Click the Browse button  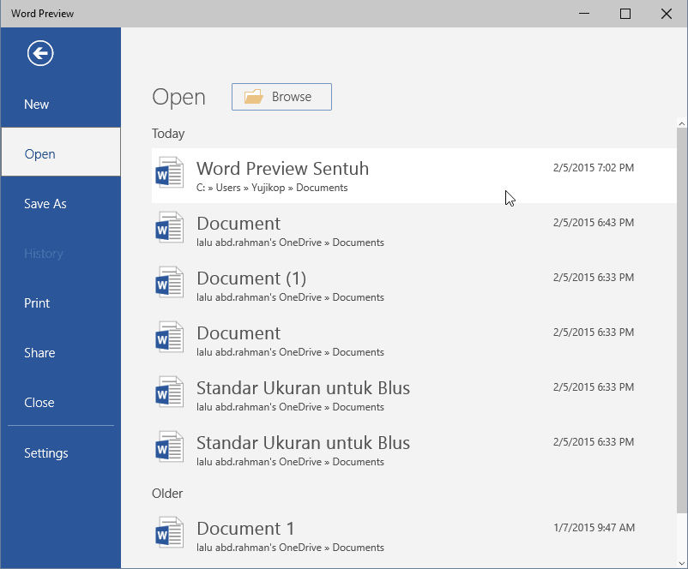coord(281,97)
